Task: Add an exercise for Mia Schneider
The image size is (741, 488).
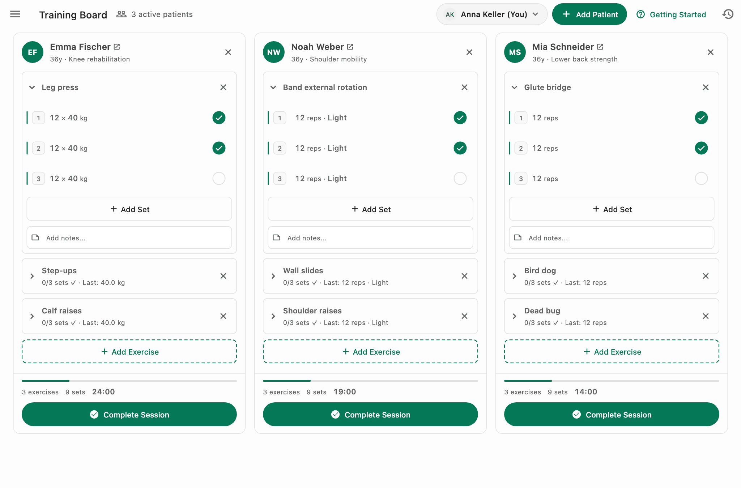Action: pos(612,351)
